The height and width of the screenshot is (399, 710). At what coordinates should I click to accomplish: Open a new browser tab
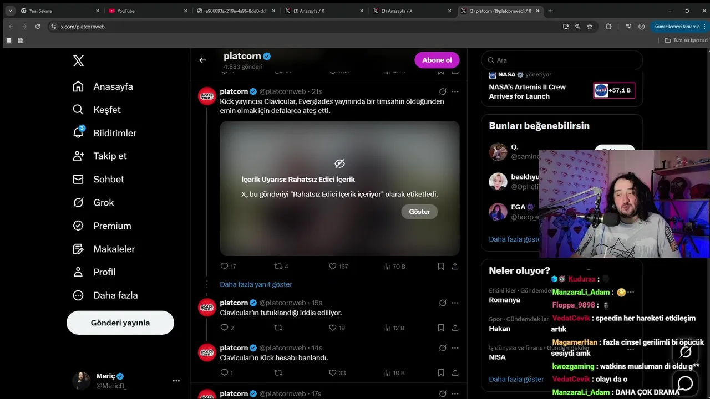tap(551, 11)
